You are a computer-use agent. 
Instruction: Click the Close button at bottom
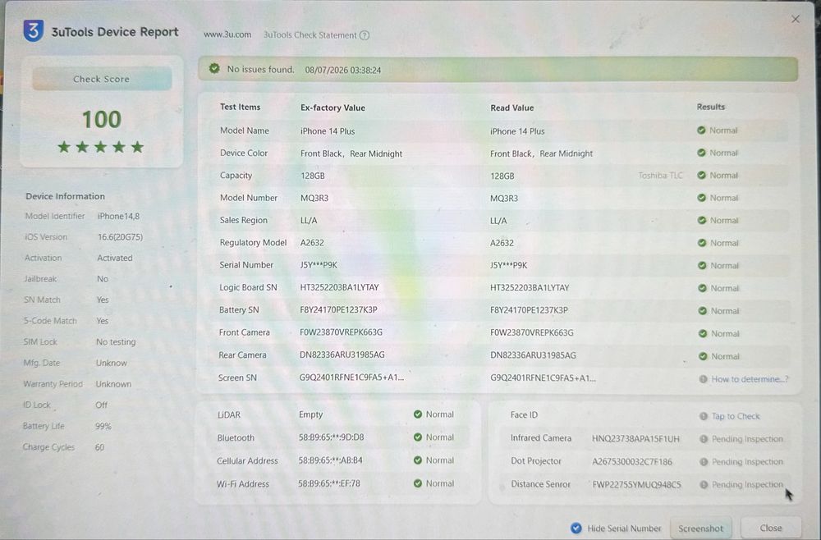tap(771, 528)
